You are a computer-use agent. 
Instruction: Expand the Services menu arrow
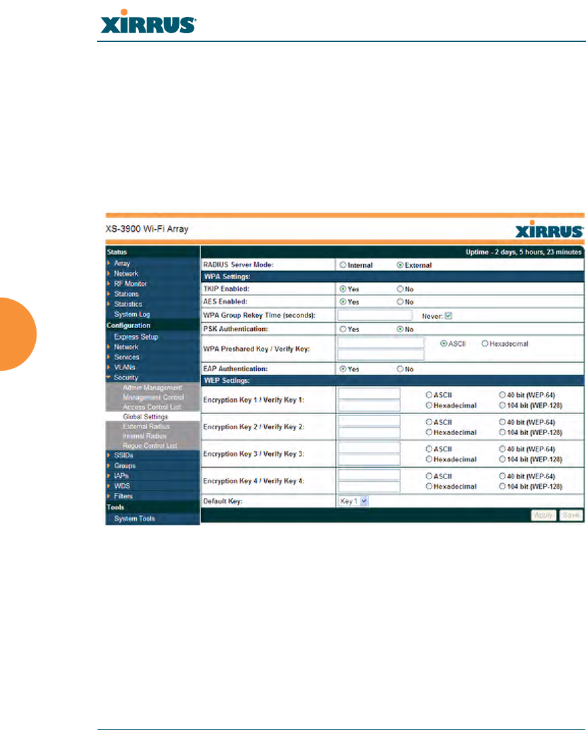click(109, 357)
